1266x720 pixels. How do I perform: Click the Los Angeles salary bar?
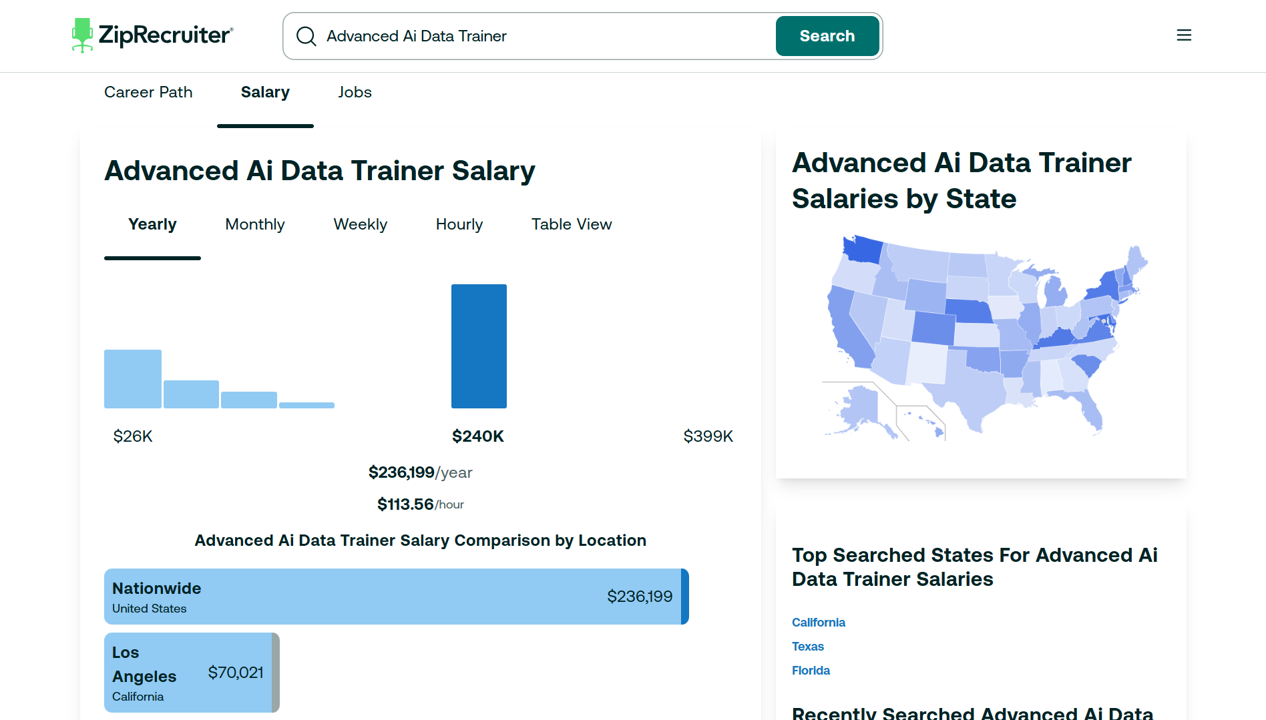click(x=192, y=673)
